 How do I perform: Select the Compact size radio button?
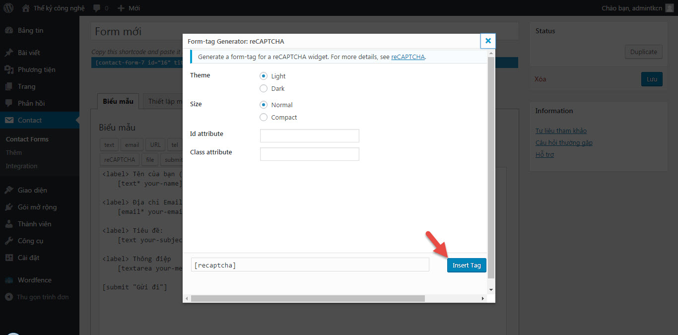(264, 117)
